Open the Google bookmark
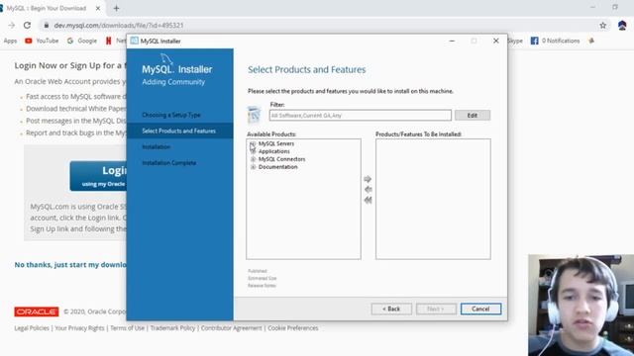Viewport: 634px width, 356px height. [x=82, y=41]
